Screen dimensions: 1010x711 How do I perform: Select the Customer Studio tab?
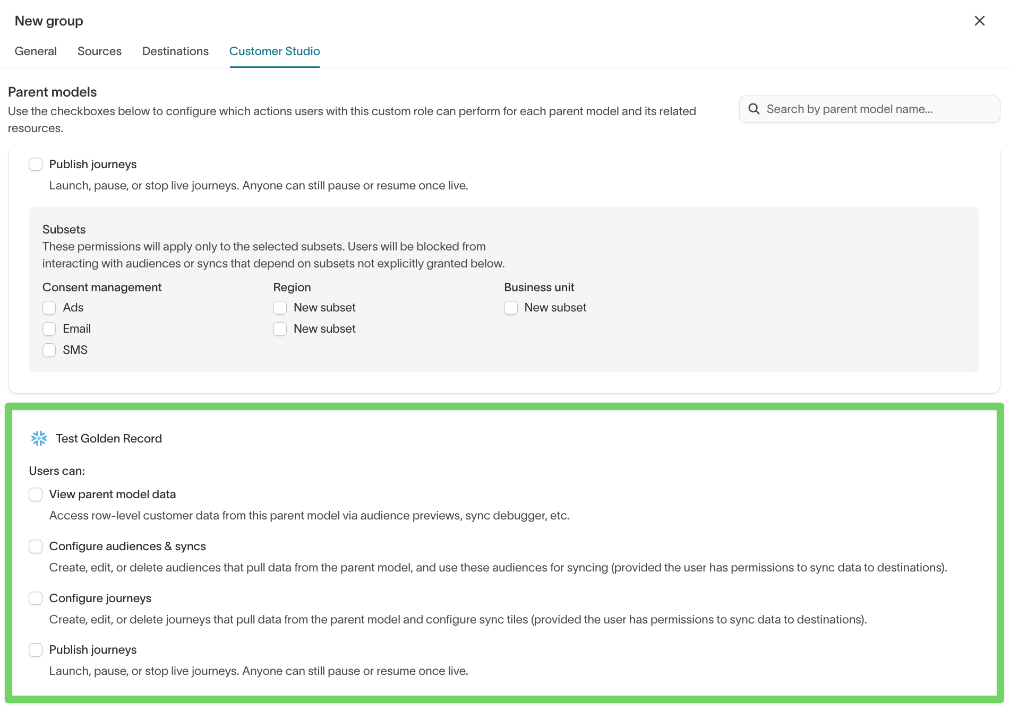(274, 51)
